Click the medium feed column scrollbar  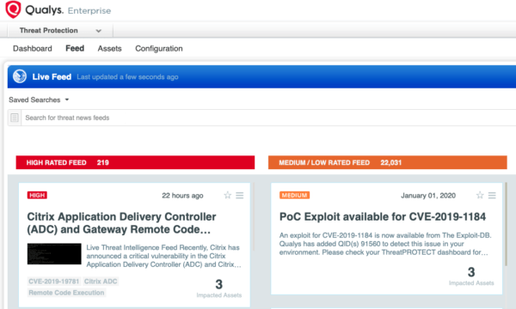click(506, 224)
